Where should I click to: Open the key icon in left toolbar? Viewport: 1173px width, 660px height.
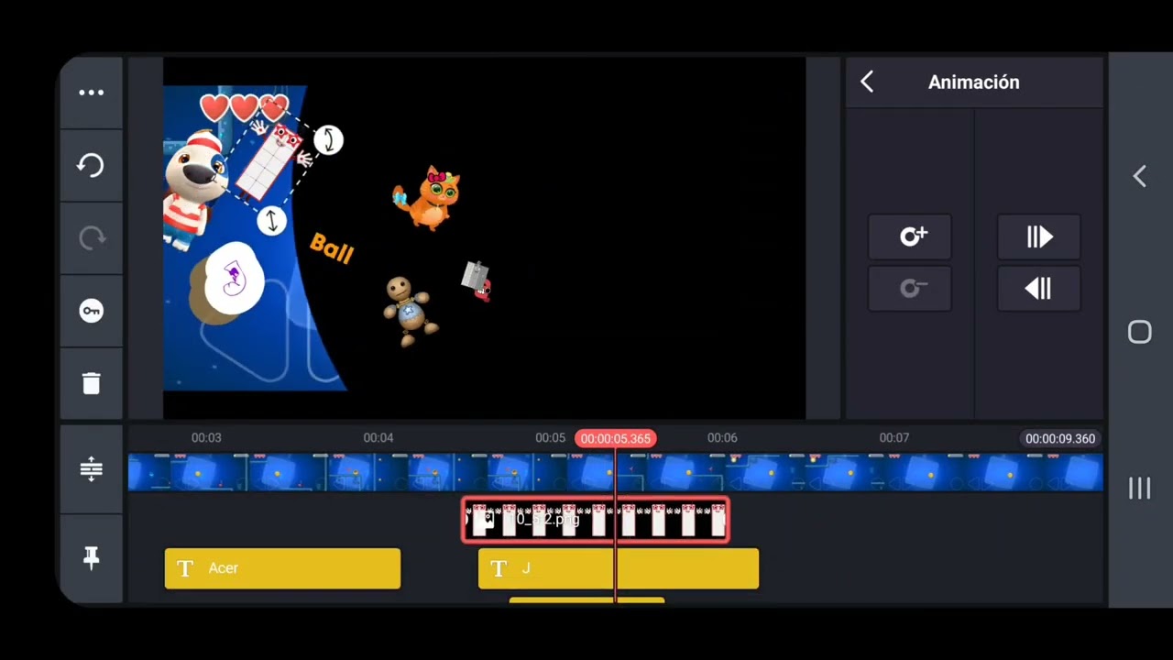coord(91,311)
